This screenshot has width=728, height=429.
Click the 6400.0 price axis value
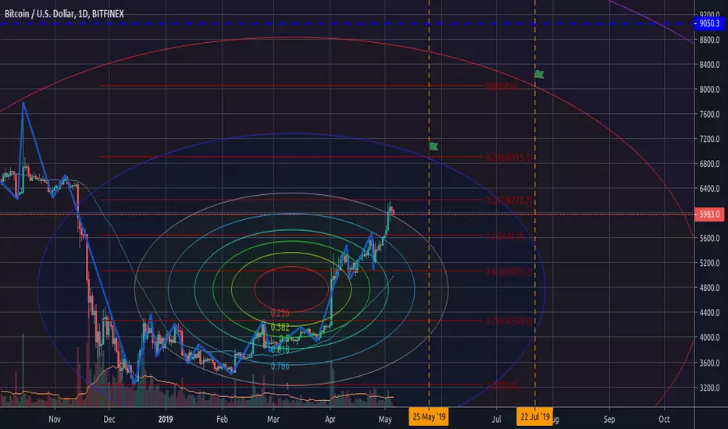point(709,189)
